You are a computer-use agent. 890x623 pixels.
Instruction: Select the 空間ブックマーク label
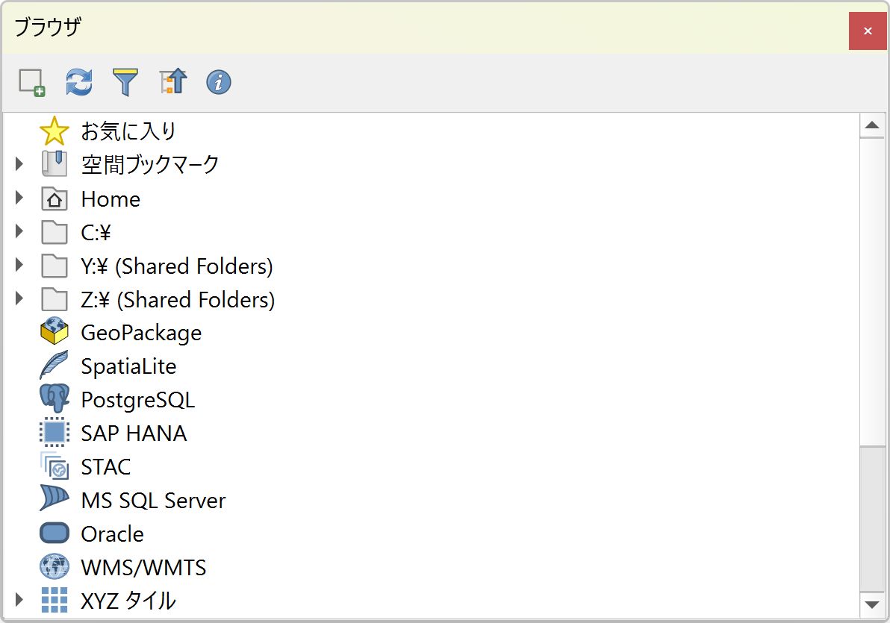tap(150, 165)
